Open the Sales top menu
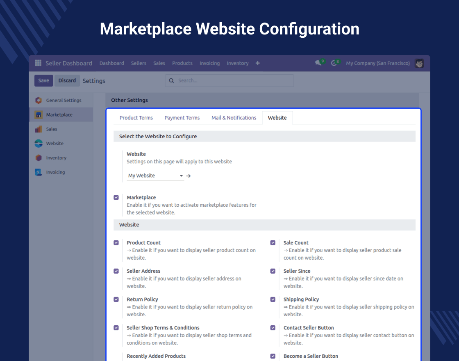459x361 pixels. click(x=159, y=63)
